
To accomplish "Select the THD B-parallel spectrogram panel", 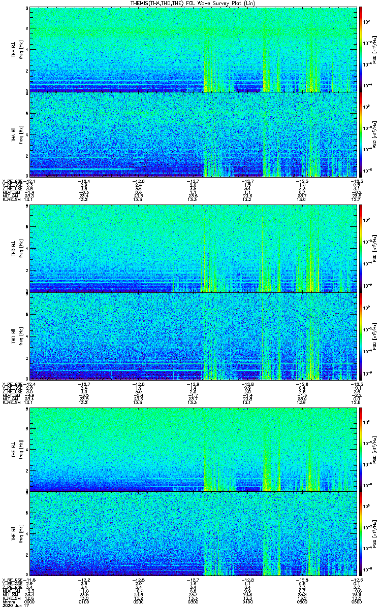I will [x=193, y=335].
